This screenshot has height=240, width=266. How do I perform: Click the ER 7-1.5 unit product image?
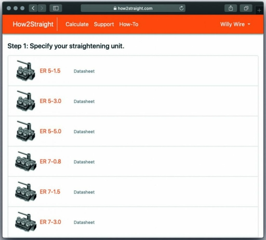coord(26,191)
